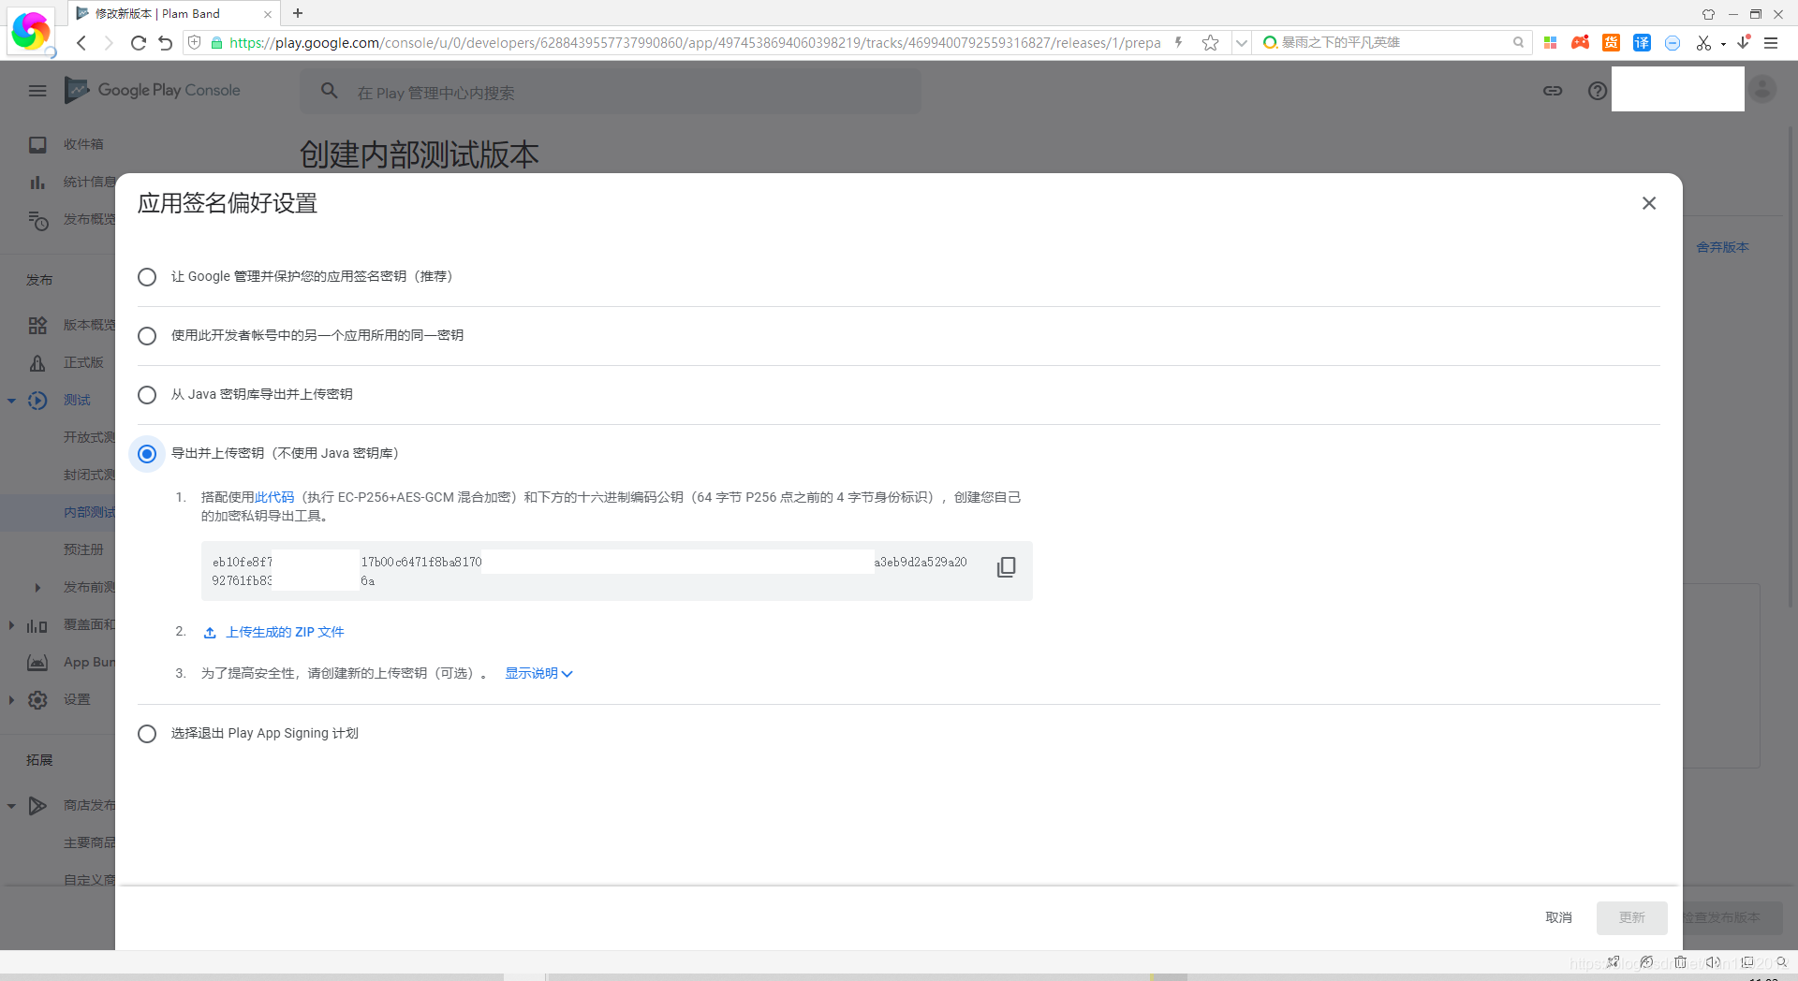Focus the Play Console search field

[x=611, y=92]
